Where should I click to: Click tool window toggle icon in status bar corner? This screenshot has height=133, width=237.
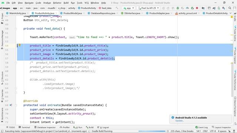(x=2, y=131)
